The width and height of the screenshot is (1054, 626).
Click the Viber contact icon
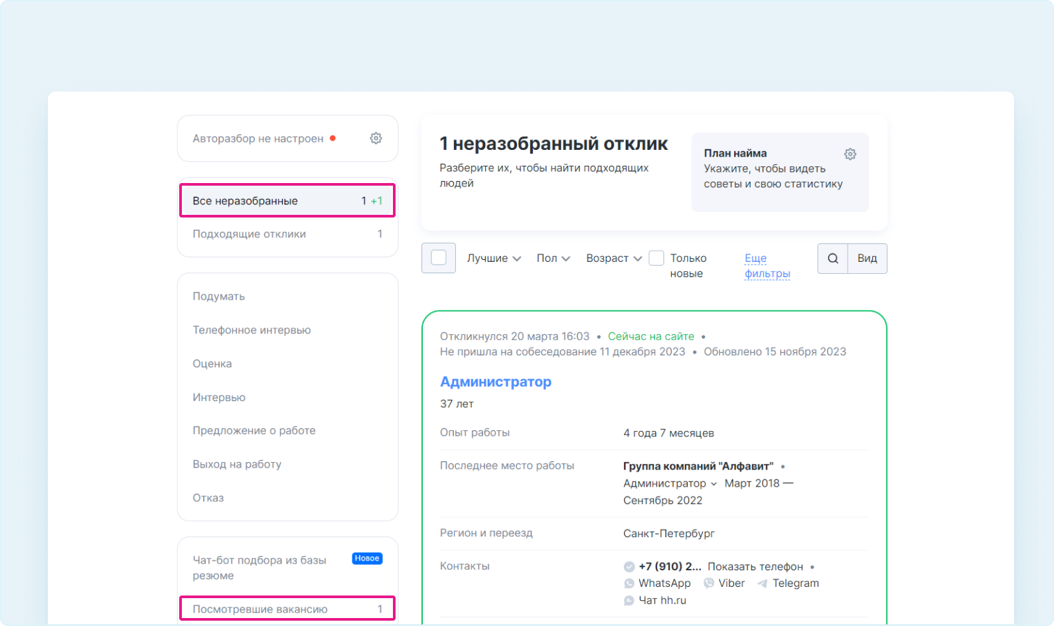point(709,584)
